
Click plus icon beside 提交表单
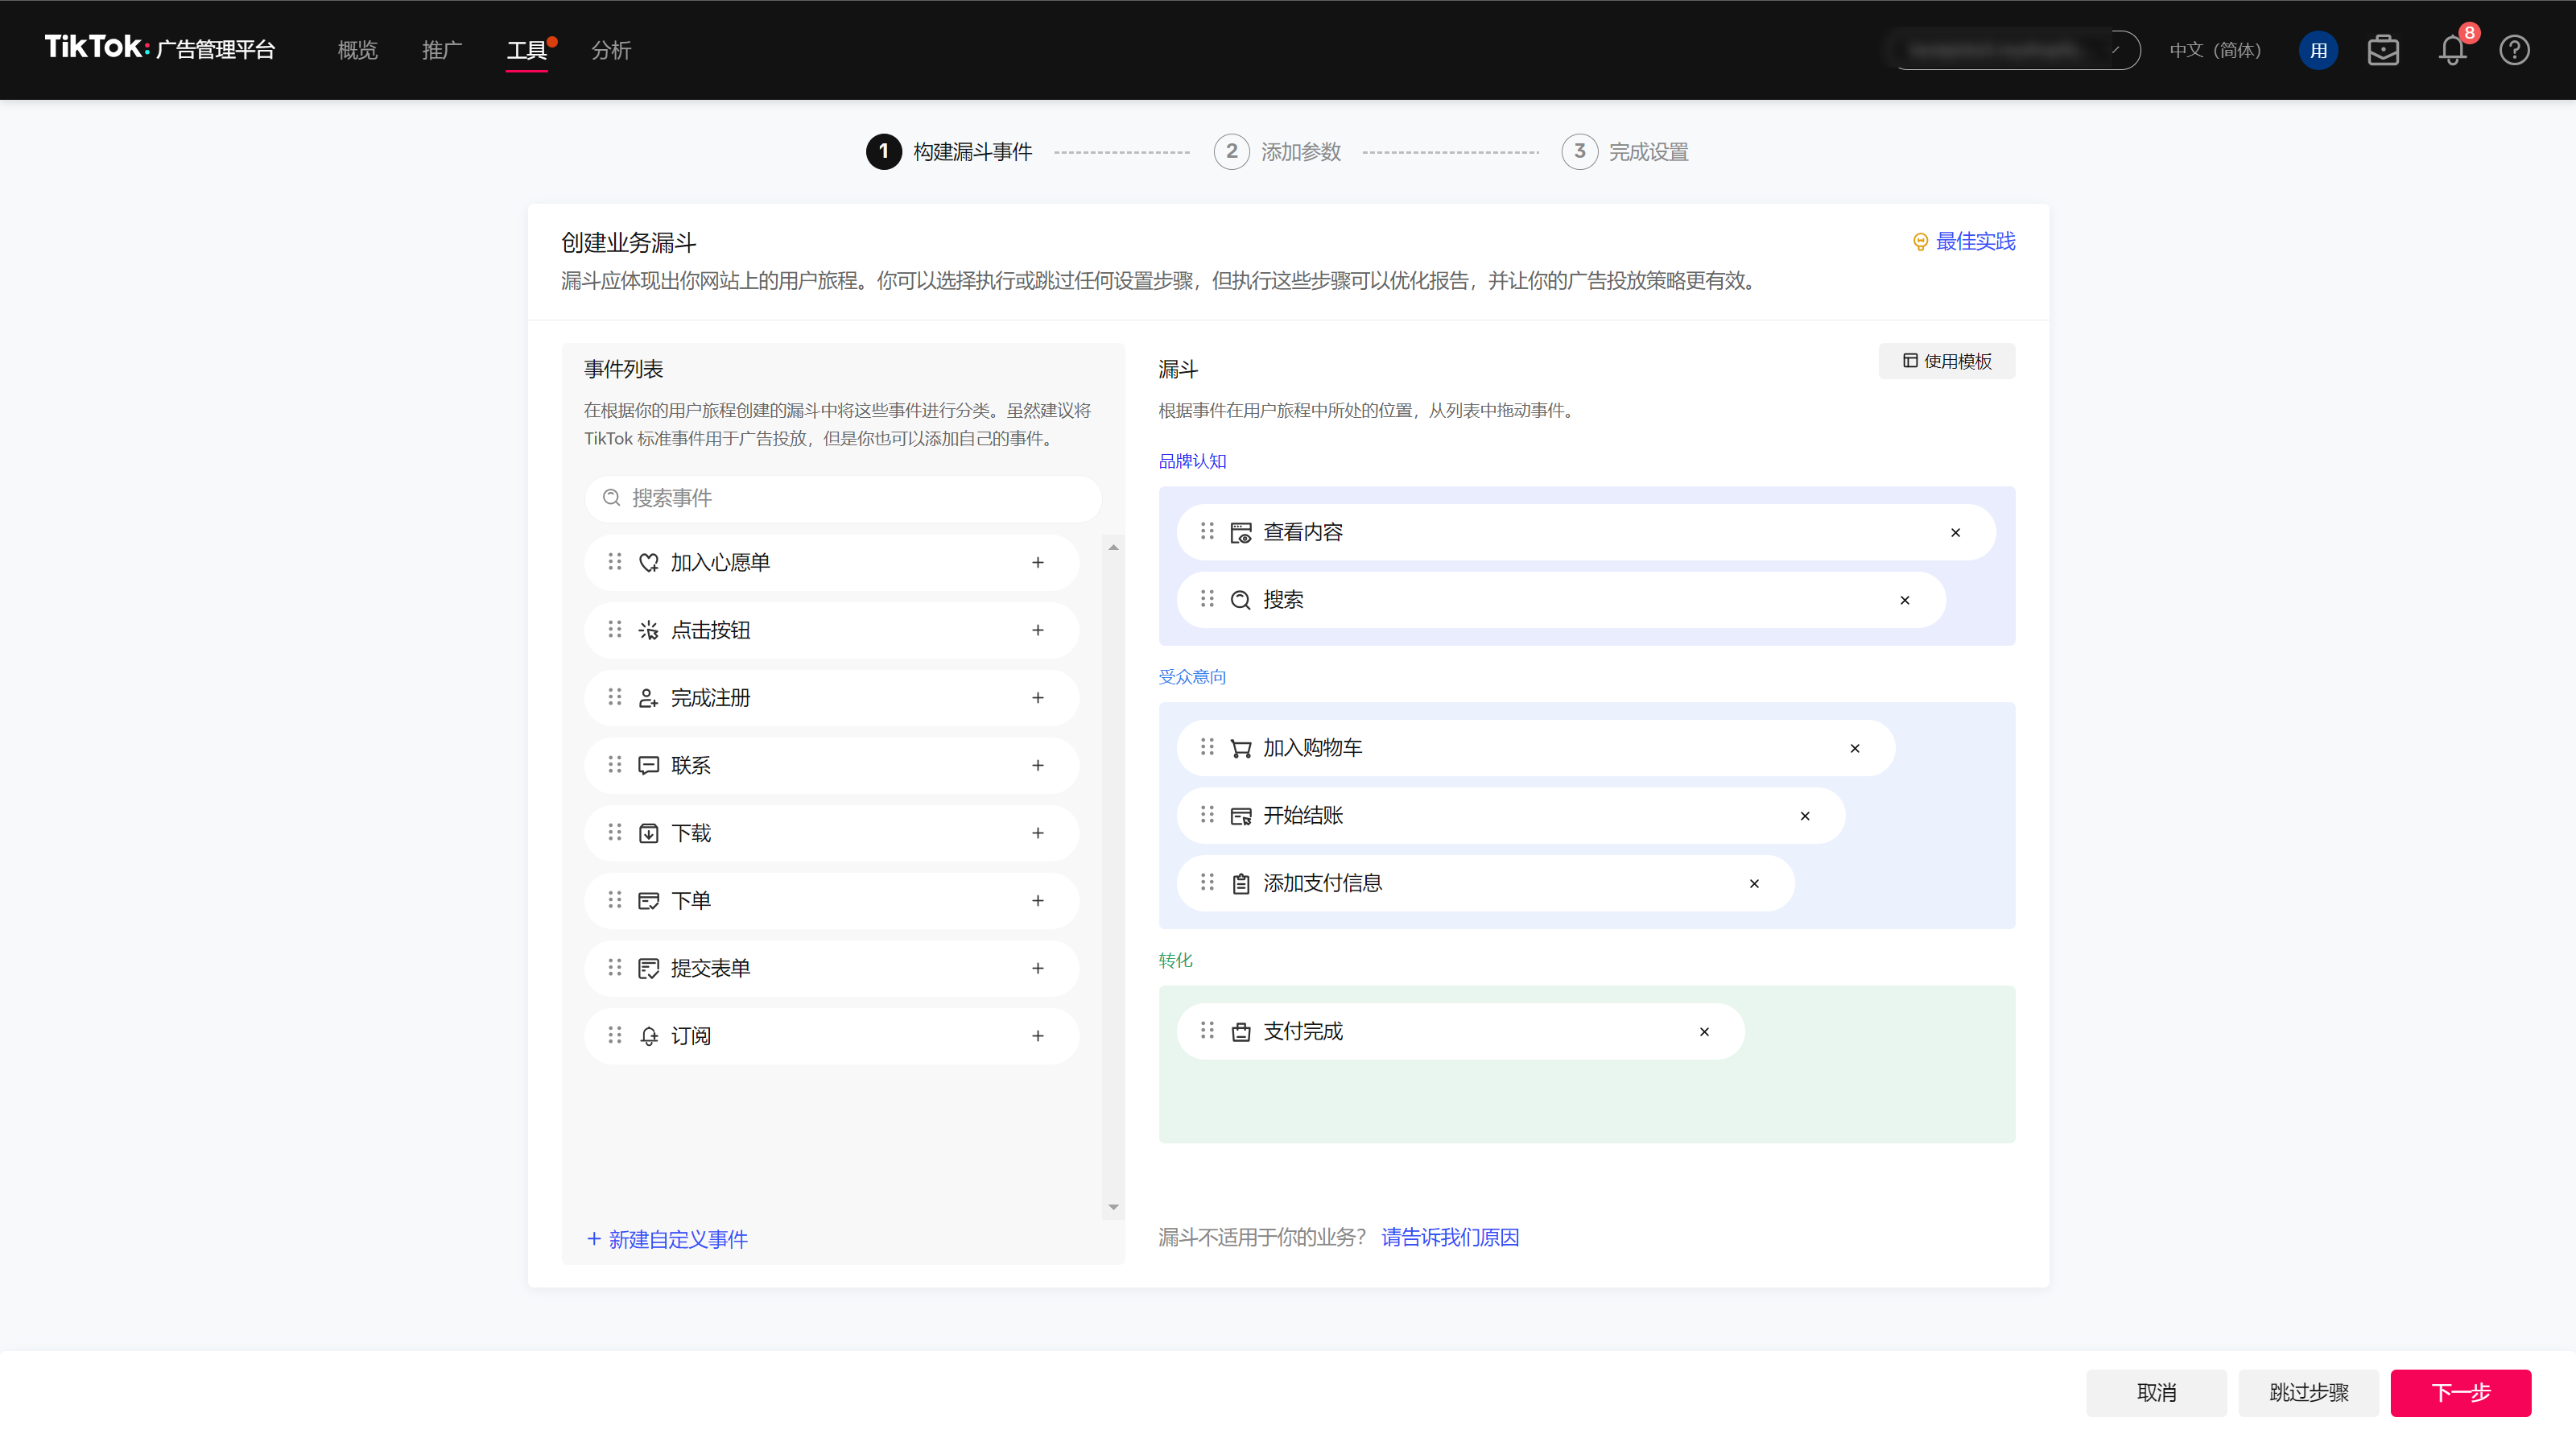pyautogui.click(x=1038, y=968)
